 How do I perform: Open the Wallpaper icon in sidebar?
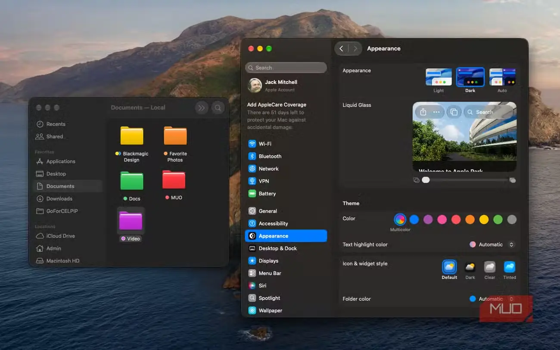point(252,311)
